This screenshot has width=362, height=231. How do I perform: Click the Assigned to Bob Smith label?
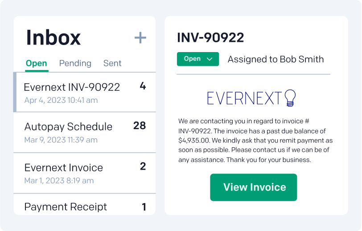276,59
